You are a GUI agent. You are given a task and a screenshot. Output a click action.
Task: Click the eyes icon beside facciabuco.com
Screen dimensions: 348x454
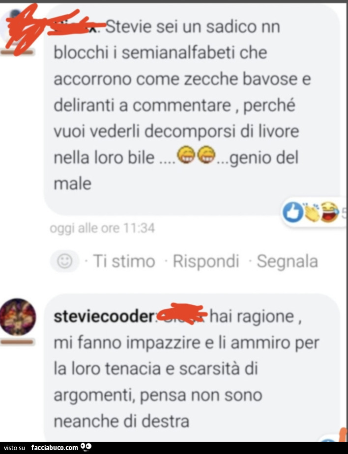click(x=86, y=447)
